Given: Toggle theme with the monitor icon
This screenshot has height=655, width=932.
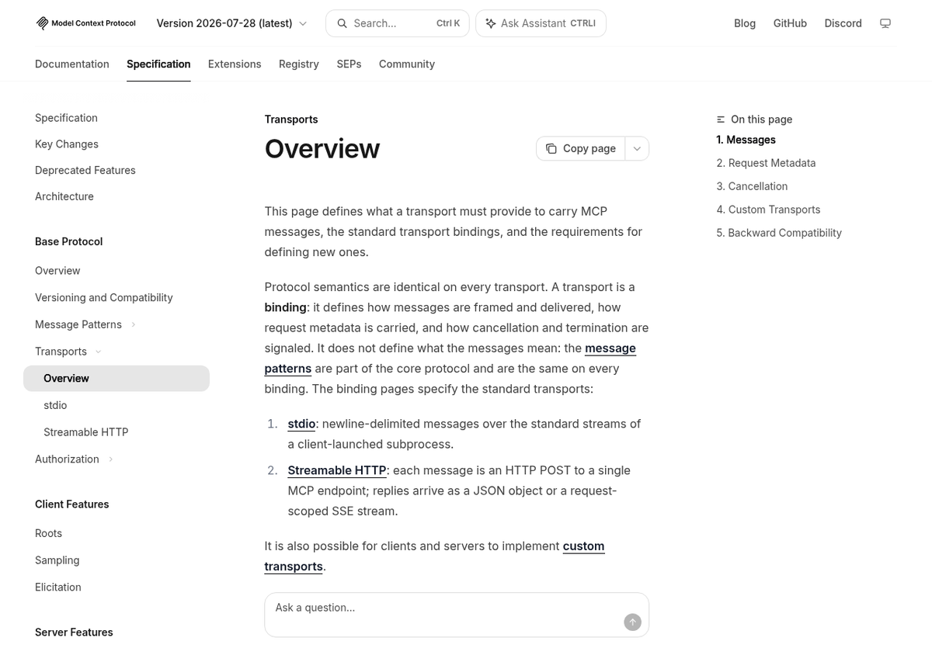Looking at the screenshot, I should point(885,23).
